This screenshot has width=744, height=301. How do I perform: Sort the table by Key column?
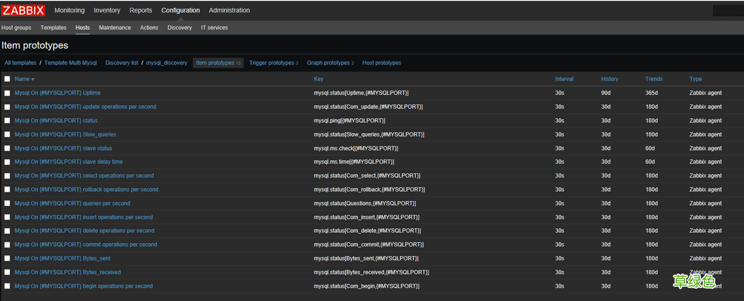click(318, 79)
